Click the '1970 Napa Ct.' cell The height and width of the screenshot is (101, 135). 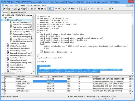coord(24,79)
